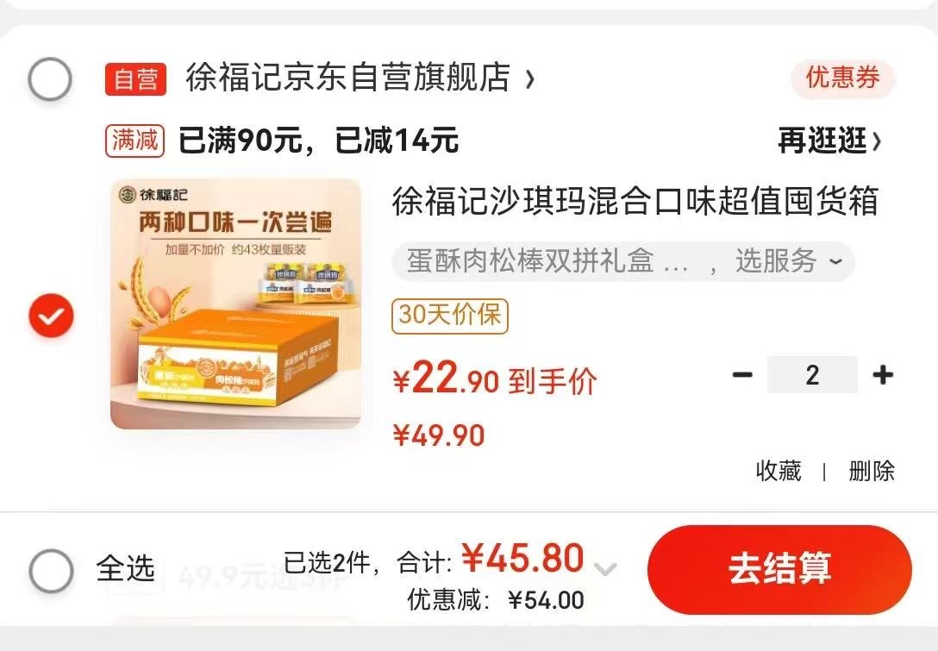Select the 徐福记京东自营旗舰店 store checkbox

pyautogui.click(x=50, y=78)
